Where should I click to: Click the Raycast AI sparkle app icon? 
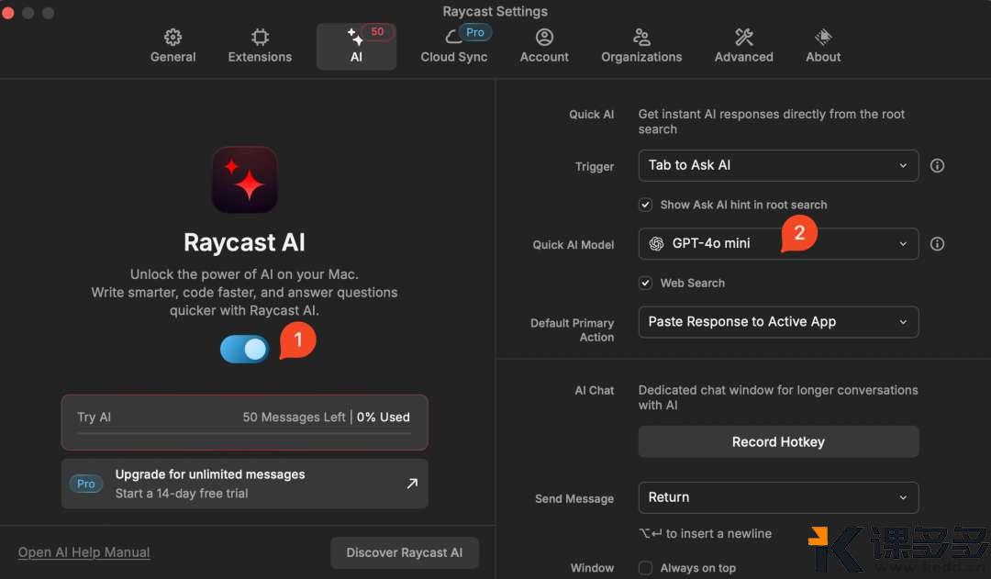pyautogui.click(x=245, y=180)
